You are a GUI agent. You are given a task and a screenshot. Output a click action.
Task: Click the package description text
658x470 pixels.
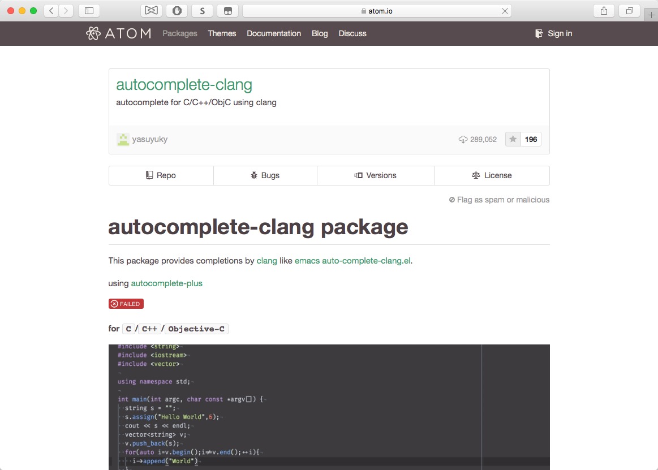coord(196,102)
